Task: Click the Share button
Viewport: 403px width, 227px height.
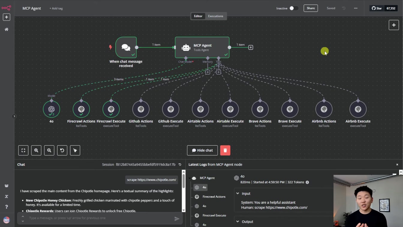Action: tap(311, 8)
